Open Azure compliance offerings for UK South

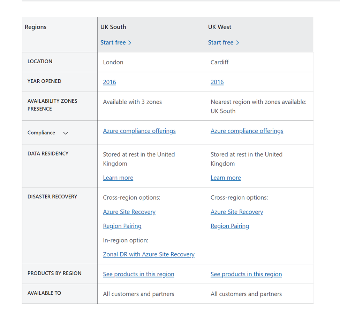139,131
